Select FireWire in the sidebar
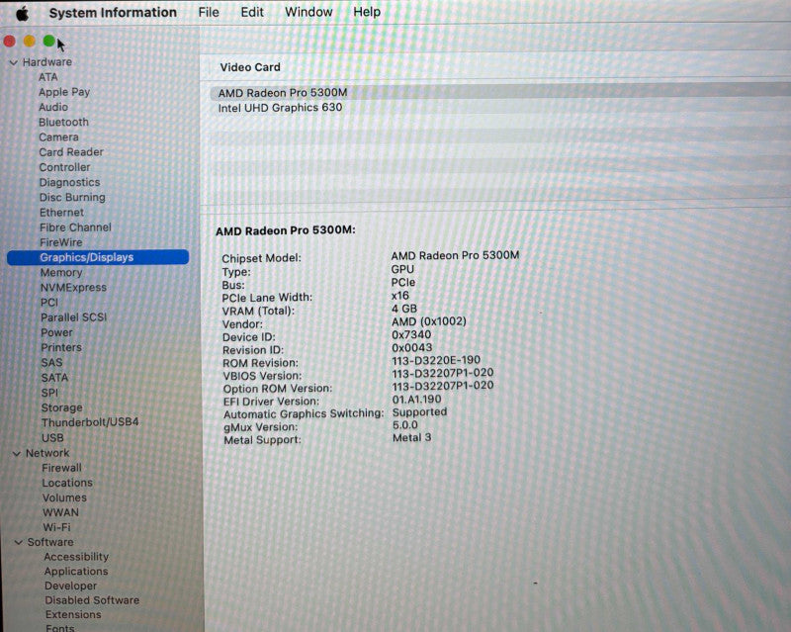 [x=61, y=242]
